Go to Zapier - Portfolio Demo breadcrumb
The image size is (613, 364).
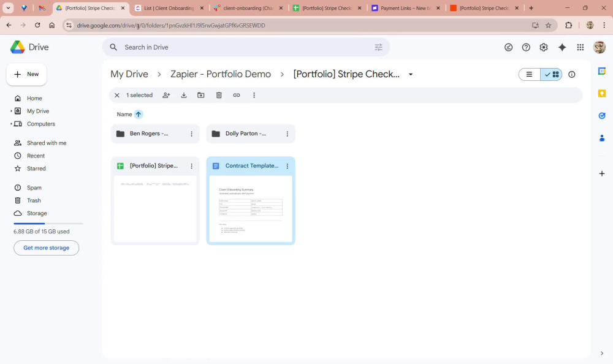click(x=221, y=74)
